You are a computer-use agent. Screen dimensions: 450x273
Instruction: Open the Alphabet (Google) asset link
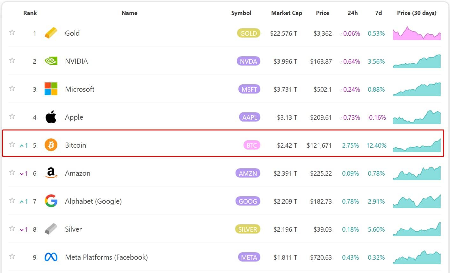(93, 201)
